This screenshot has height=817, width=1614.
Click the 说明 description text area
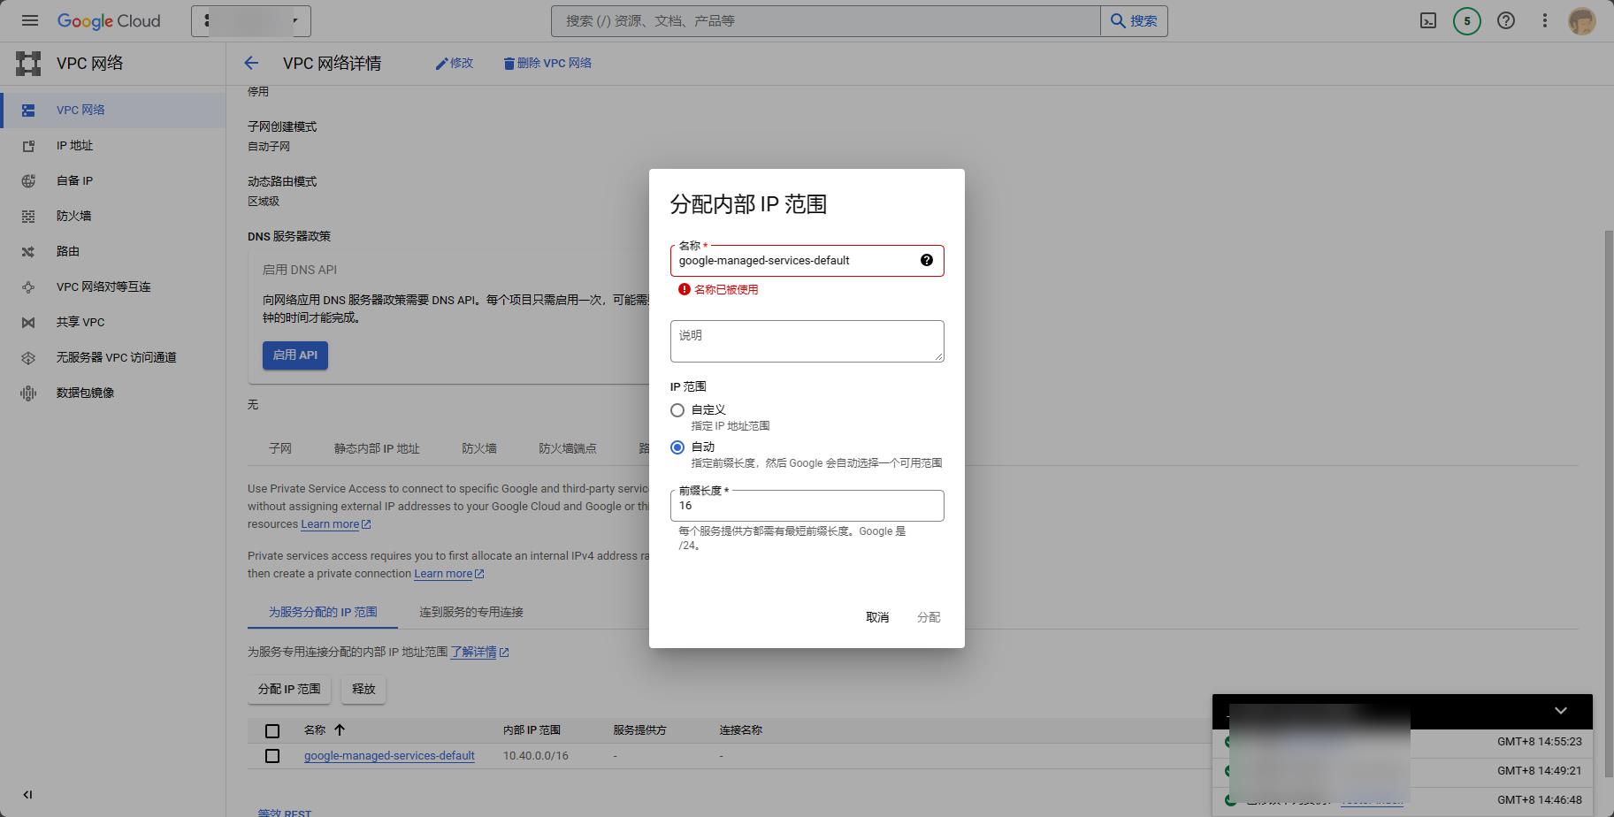[806, 340]
